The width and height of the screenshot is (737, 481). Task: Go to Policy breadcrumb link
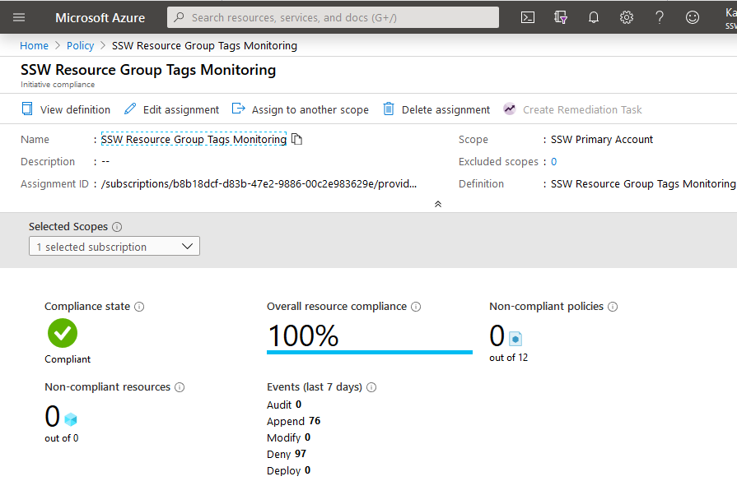click(x=81, y=46)
